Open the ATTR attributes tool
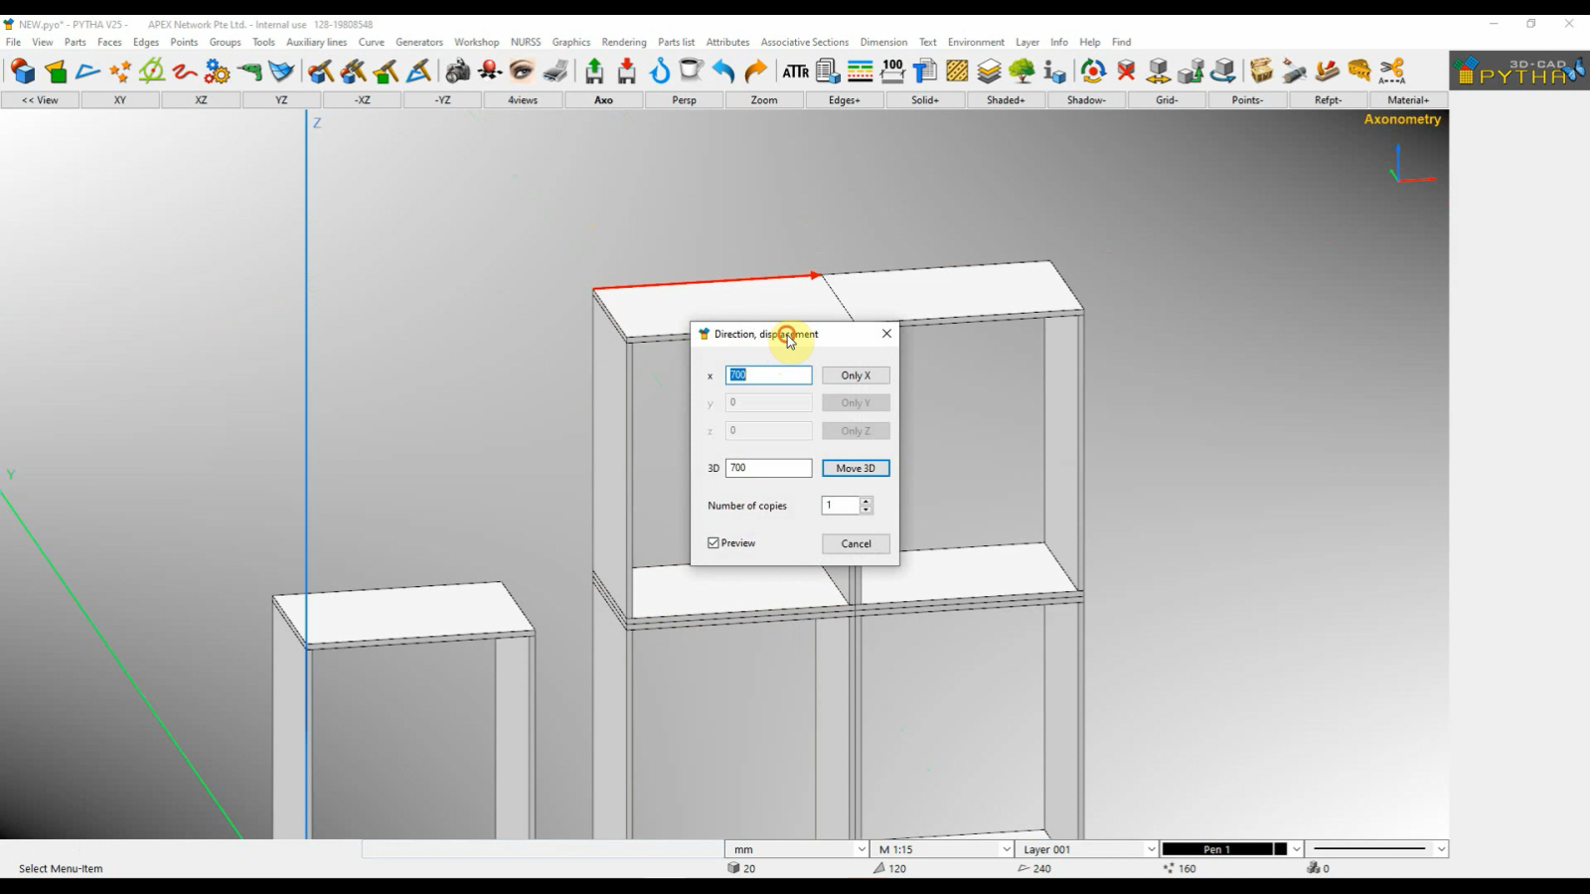 click(795, 72)
